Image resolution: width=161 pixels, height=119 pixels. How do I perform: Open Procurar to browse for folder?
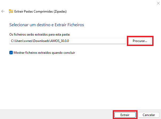pyautogui.click(x=140, y=41)
